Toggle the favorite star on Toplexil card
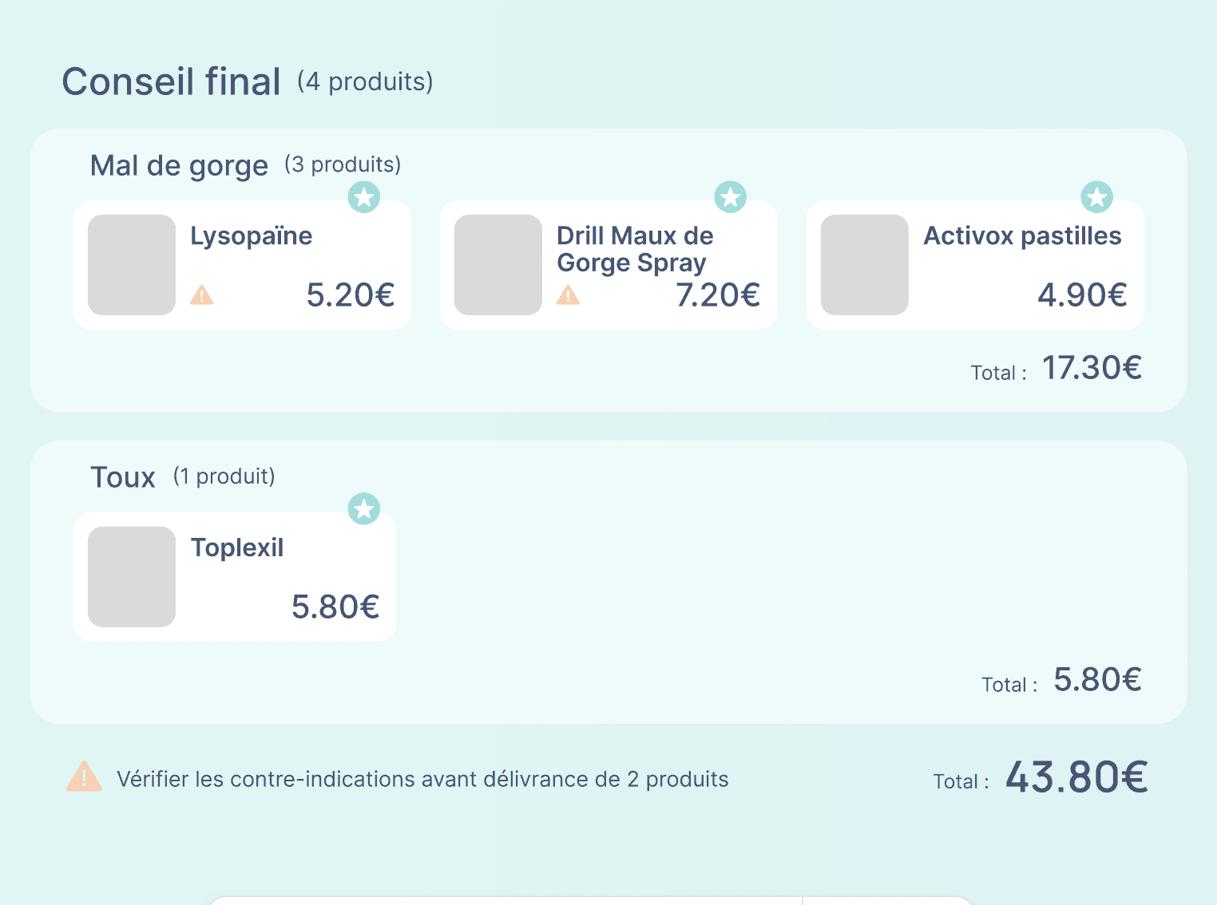This screenshot has height=905, width=1217. [364, 508]
